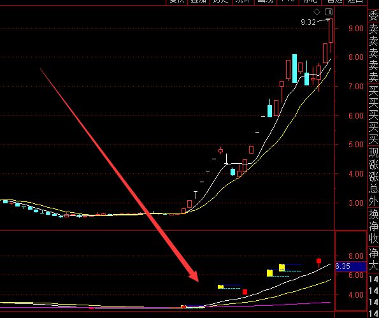Viewport: 379px width, 318px height.
Task: Click the 返回 button at top right
Action: (x=355, y=1)
